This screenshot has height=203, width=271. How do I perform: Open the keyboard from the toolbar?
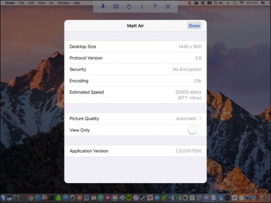pos(116,6)
